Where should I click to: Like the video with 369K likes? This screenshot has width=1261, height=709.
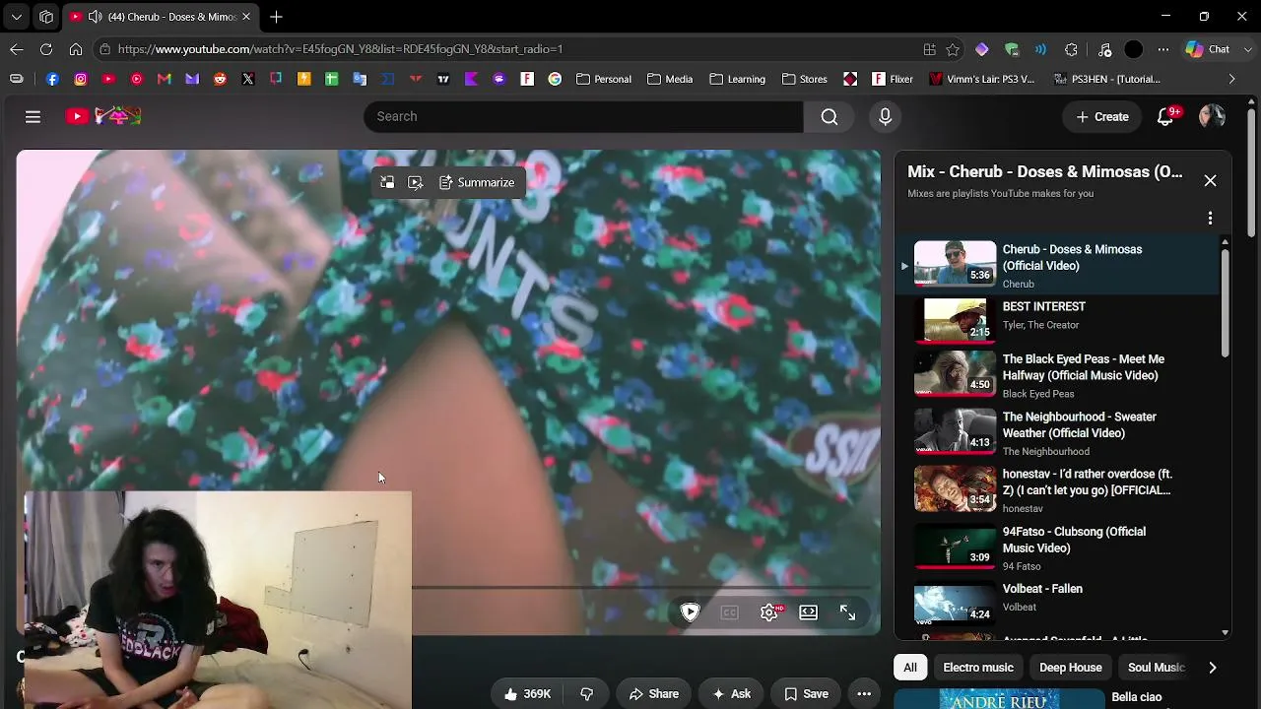(526, 694)
